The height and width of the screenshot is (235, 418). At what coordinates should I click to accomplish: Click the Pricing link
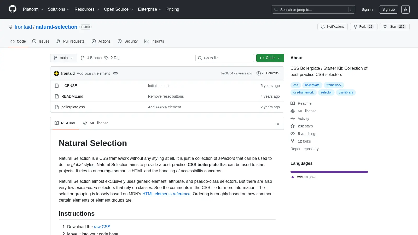coord(173,9)
